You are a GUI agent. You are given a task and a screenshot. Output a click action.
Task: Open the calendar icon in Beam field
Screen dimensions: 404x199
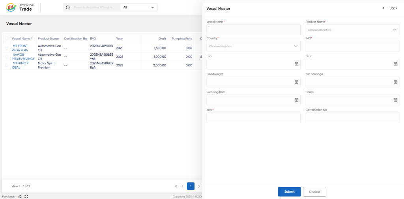pyautogui.click(x=395, y=100)
